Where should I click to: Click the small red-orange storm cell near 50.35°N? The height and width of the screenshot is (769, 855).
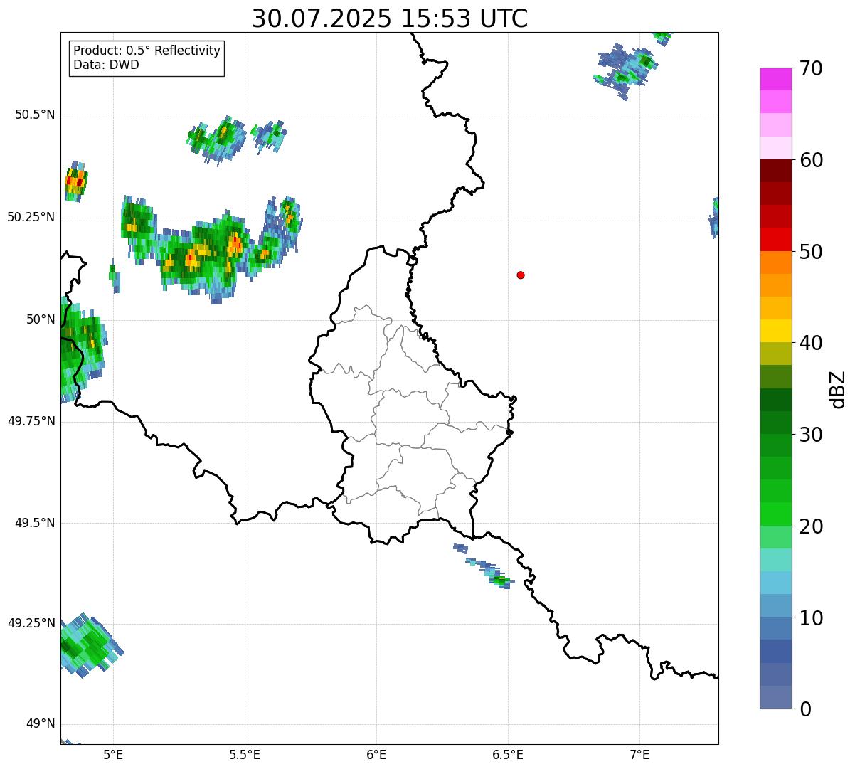tap(75, 181)
